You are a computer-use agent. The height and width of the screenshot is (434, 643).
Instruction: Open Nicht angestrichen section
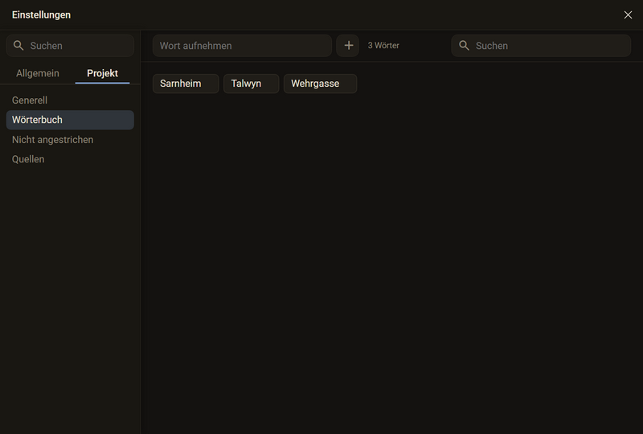tap(70, 140)
